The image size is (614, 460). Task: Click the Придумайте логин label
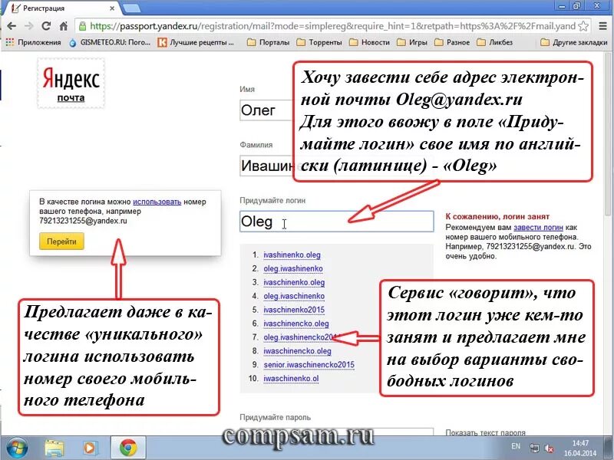tap(272, 200)
